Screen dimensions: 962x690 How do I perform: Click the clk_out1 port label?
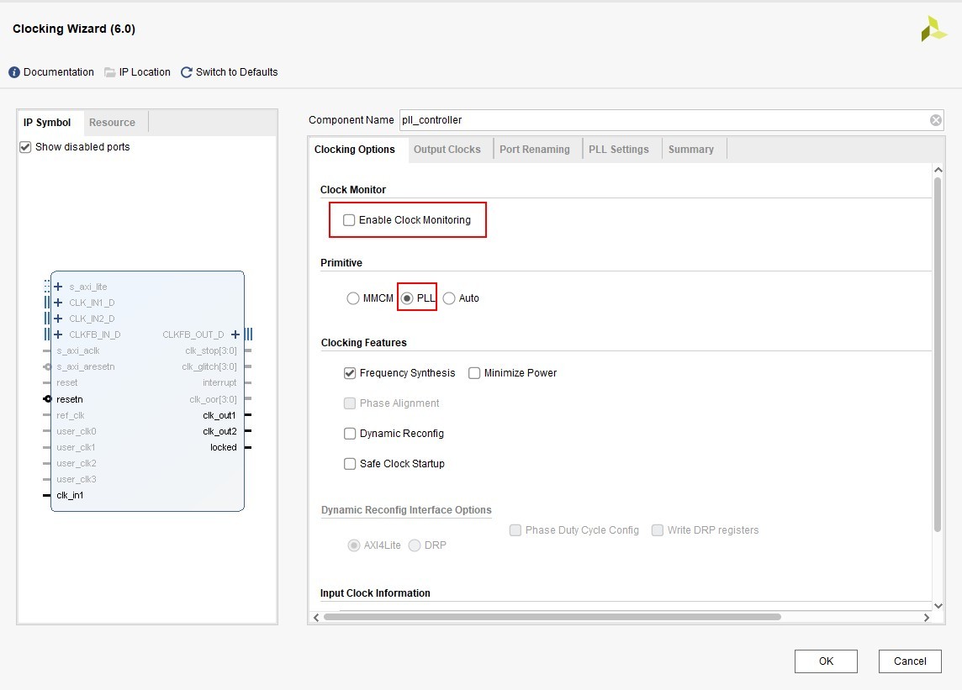219,415
